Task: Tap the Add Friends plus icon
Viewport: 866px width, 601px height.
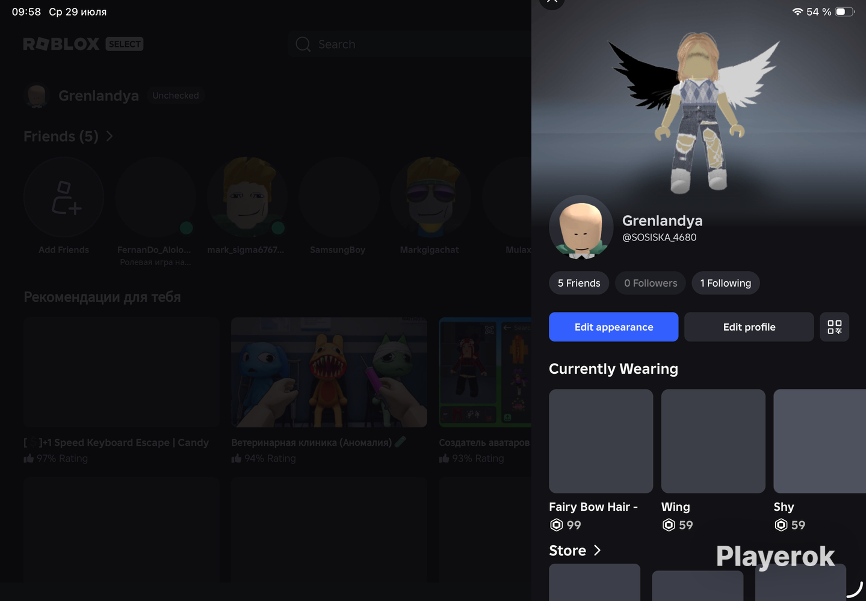Action: click(64, 197)
